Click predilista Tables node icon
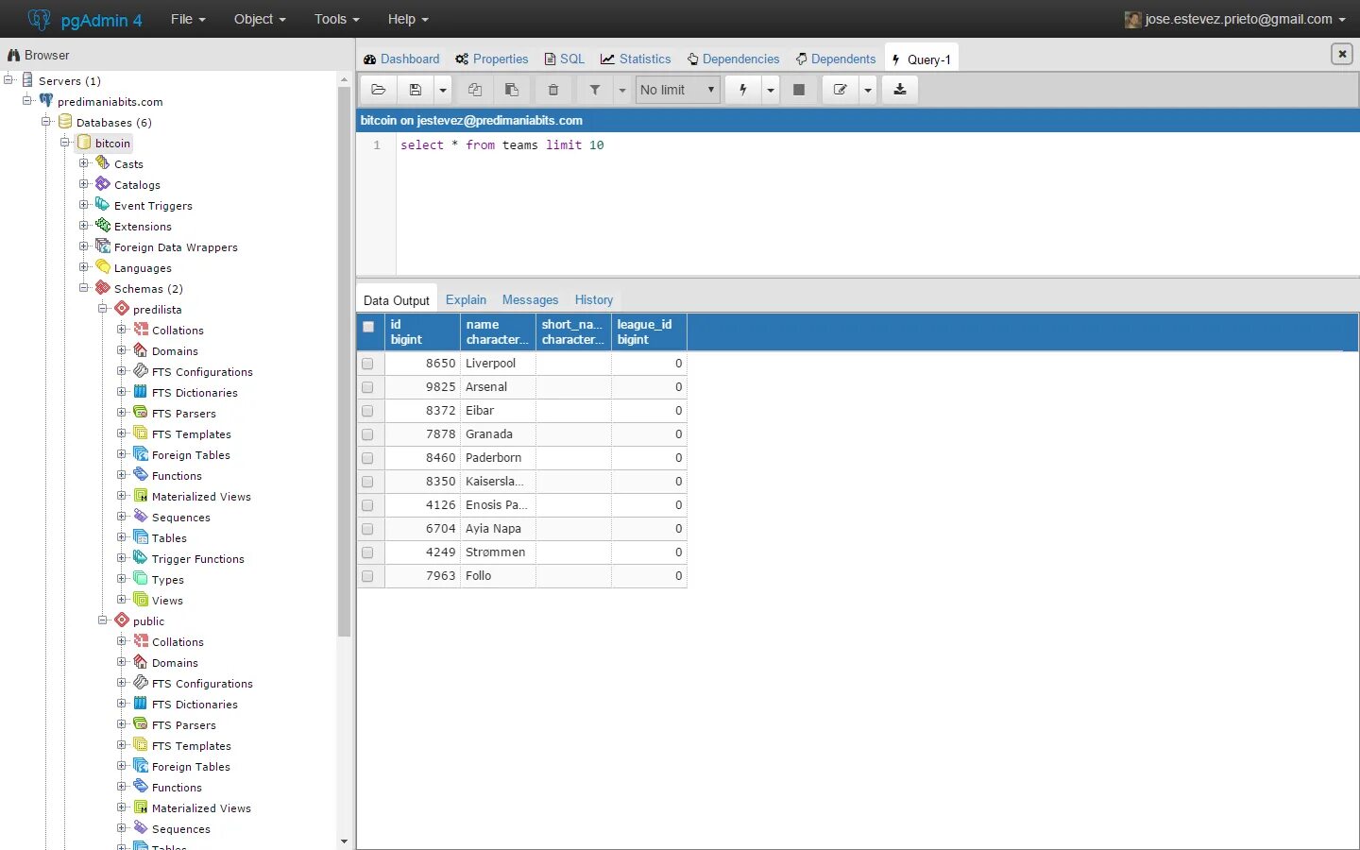 tap(141, 537)
